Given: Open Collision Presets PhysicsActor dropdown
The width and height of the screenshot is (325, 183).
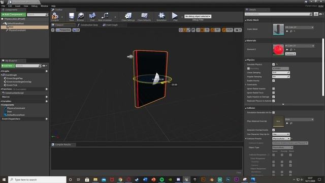Looking at the screenshot, I should 281,139.
